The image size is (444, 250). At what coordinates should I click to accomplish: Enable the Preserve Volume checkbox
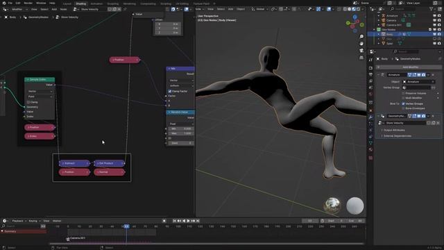(x=403, y=93)
